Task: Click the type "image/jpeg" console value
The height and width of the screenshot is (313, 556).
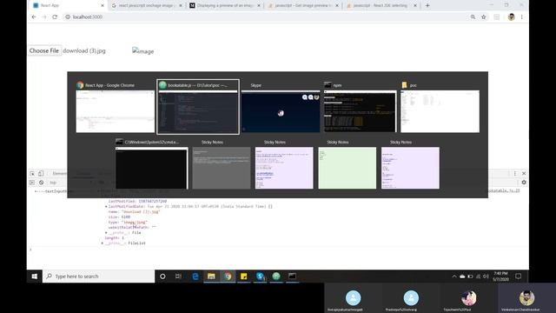Action: point(135,223)
